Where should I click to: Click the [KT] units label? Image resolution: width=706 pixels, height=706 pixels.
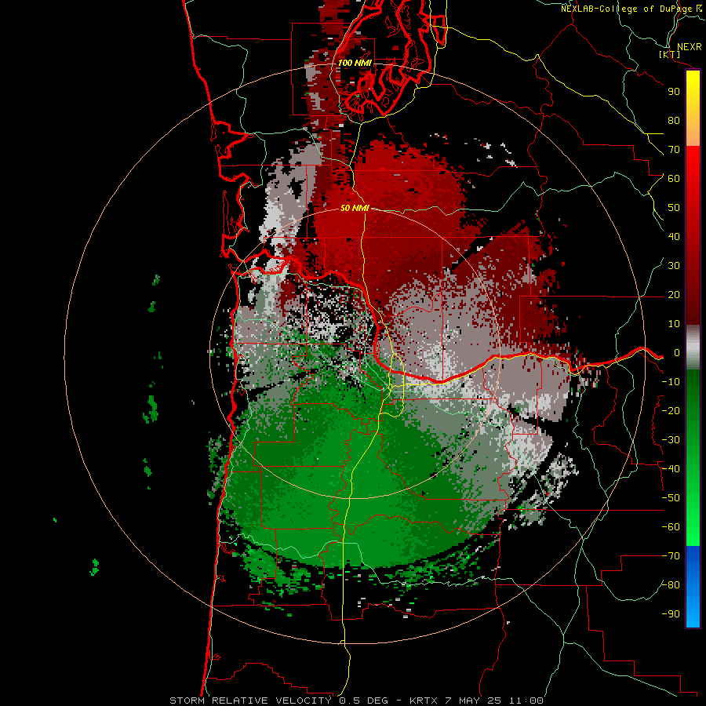point(670,54)
